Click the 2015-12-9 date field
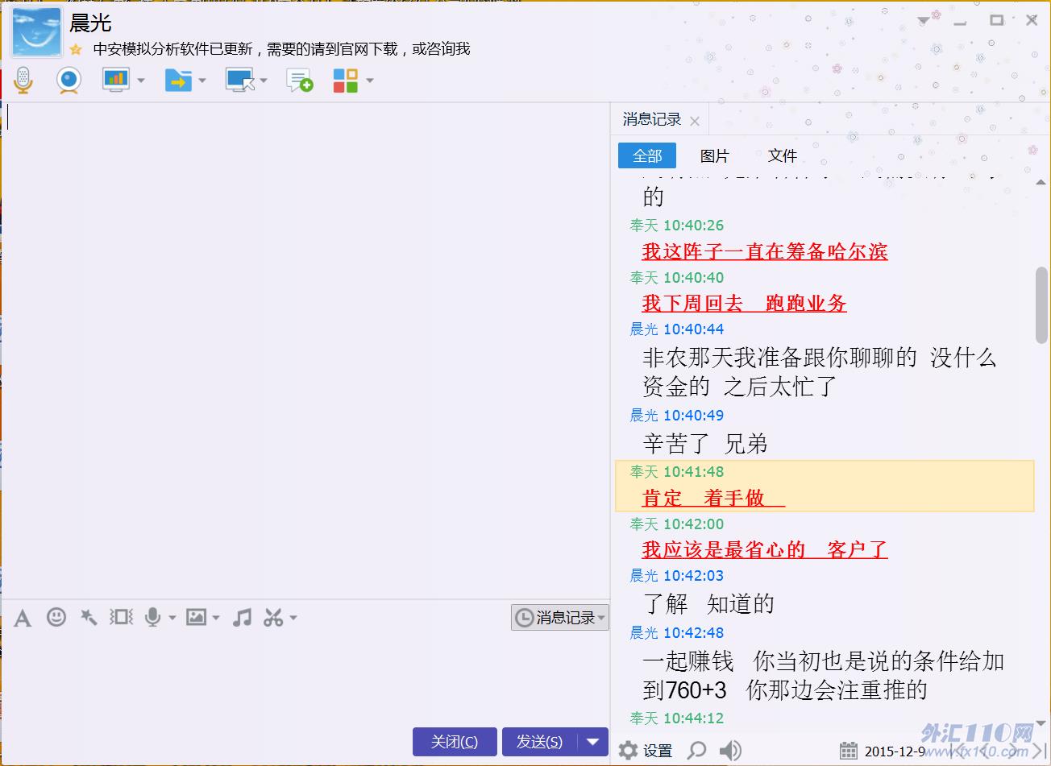 (895, 752)
